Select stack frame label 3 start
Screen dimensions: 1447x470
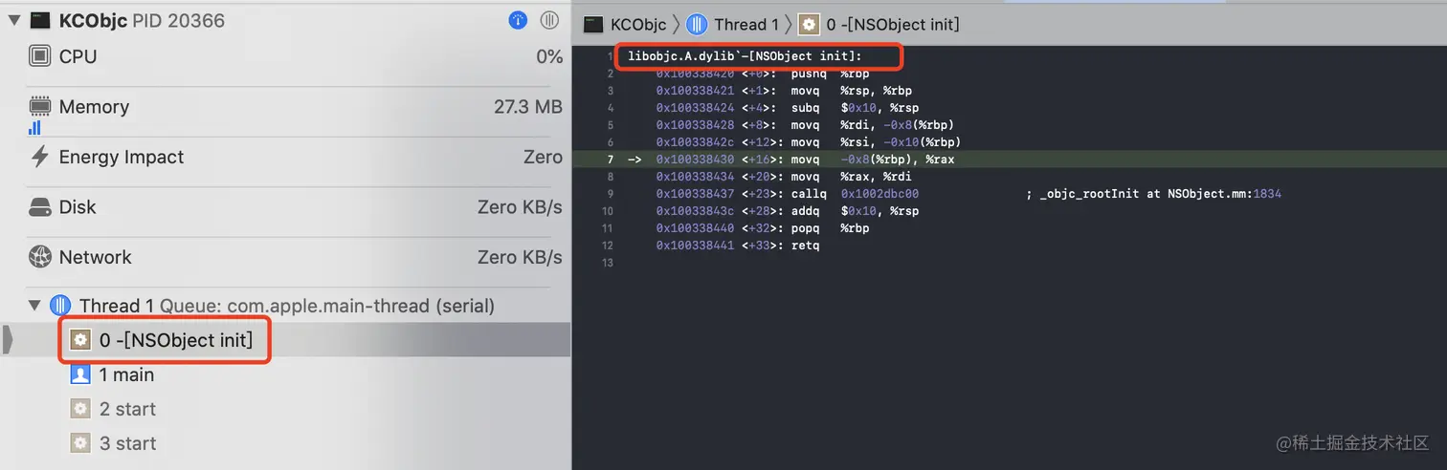(x=127, y=443)
